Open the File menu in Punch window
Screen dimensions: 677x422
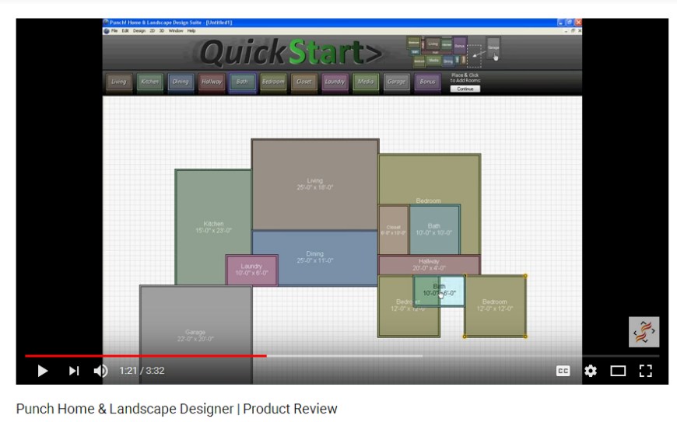click(x=114, y=31)
